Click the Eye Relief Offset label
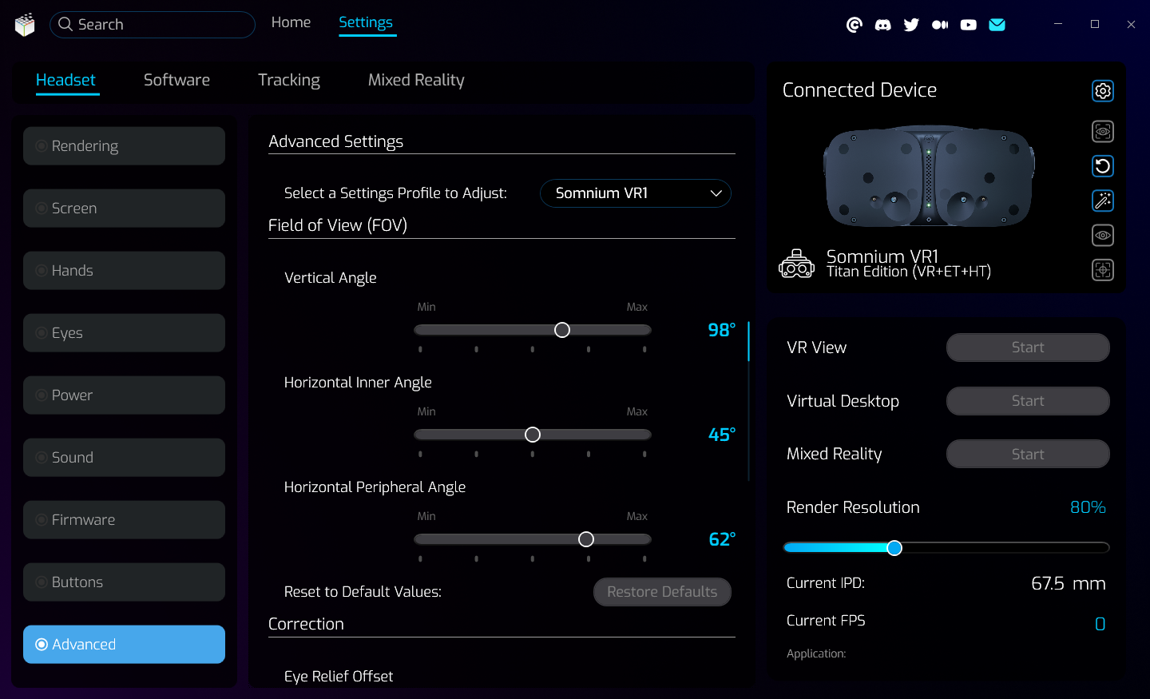This screenshot has width=1150, height=699. (339, 677)
